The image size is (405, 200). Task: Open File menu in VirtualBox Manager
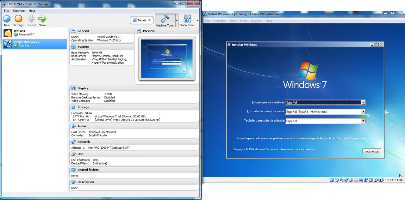tap(6, 11)
